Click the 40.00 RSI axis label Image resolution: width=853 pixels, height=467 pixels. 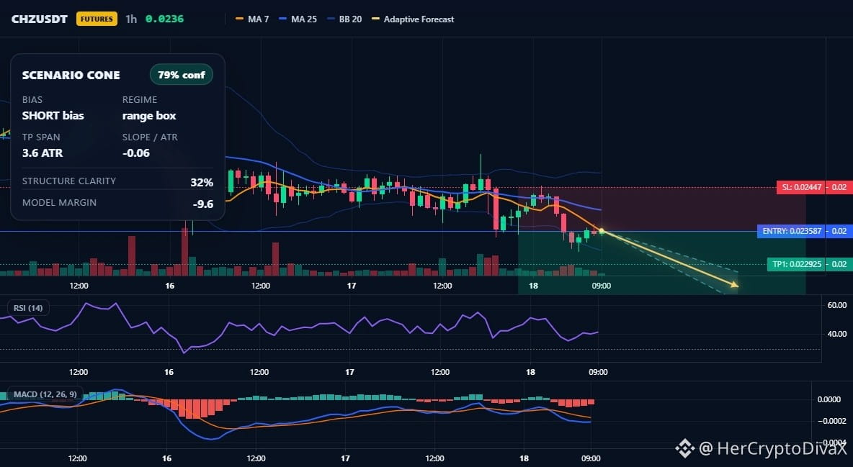click(x=836, y=334)
